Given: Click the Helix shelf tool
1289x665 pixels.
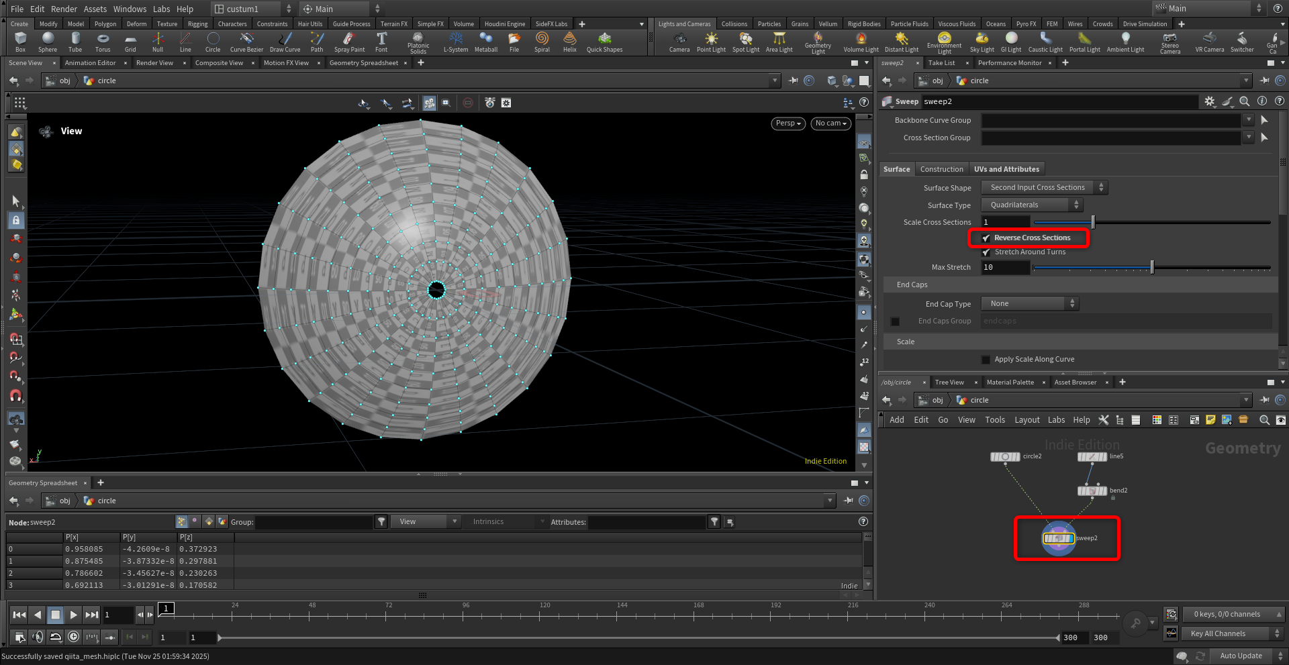Looking at the screenshot, I should click(569, 42).
